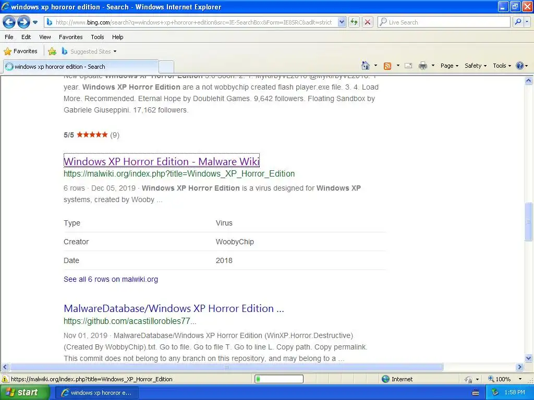Click the page loading progress bar
Viewport: 534px width, 400px height.
pyautogui.click(x=279, y=379)
